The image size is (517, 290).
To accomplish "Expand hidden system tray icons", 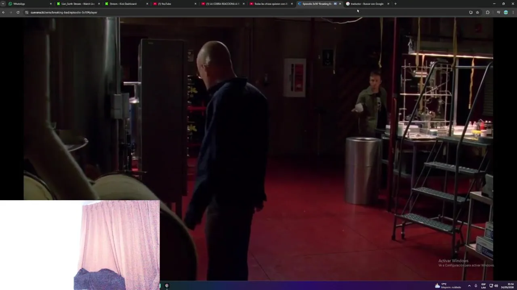I will pyautogui.click(x=469, y=286).
